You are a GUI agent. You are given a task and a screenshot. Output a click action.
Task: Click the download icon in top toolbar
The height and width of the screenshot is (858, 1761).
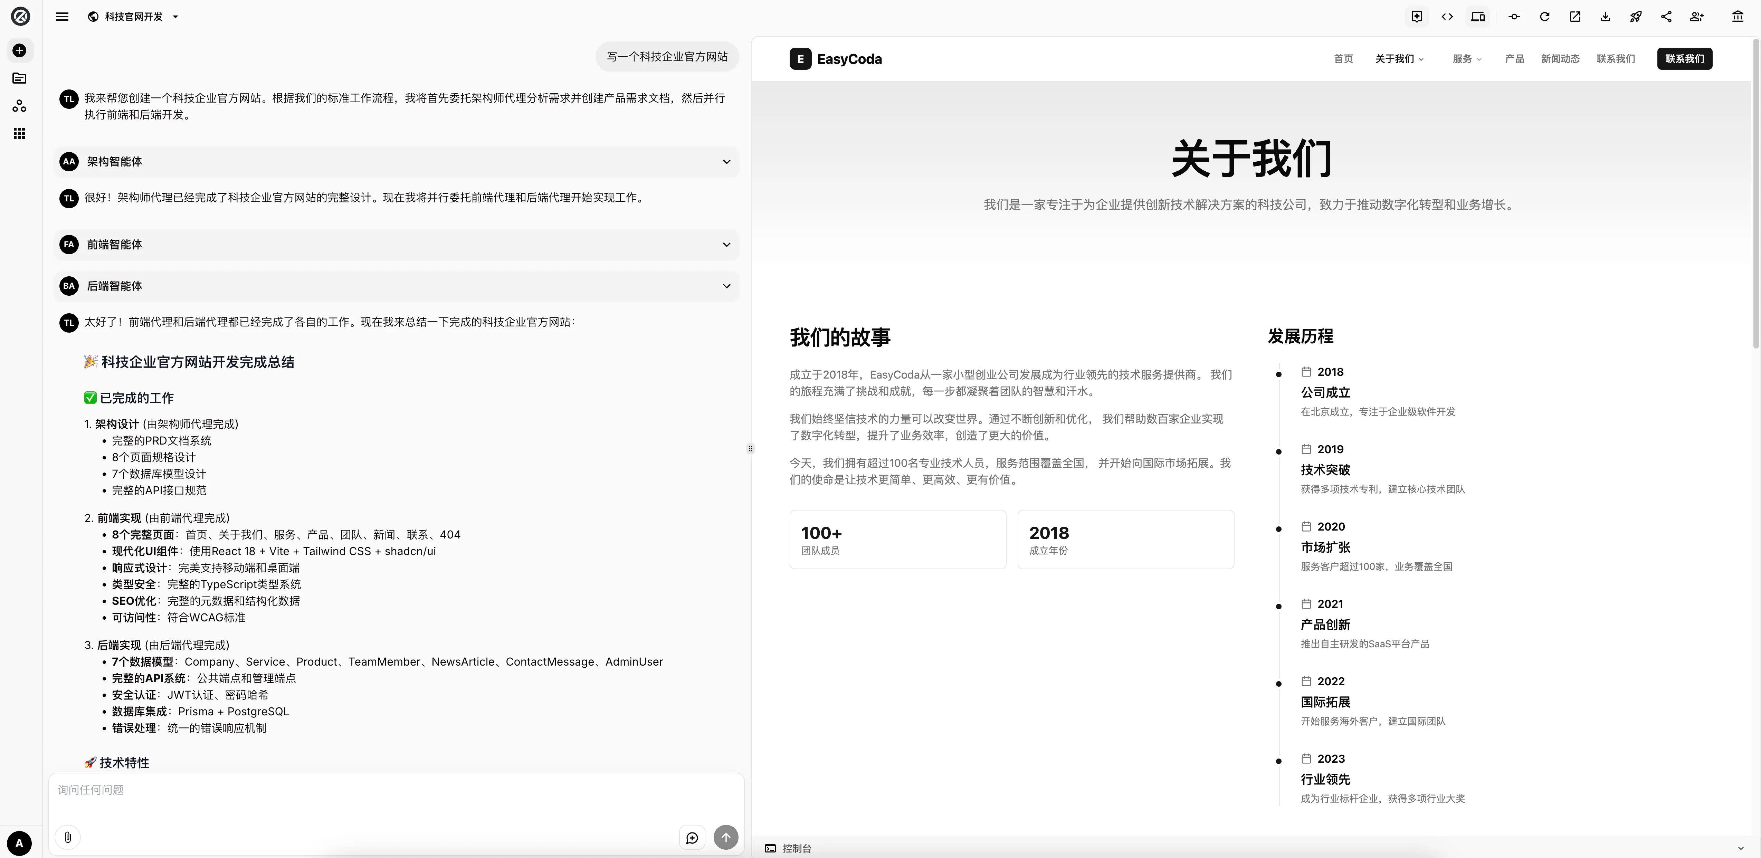click(1605, 17)
